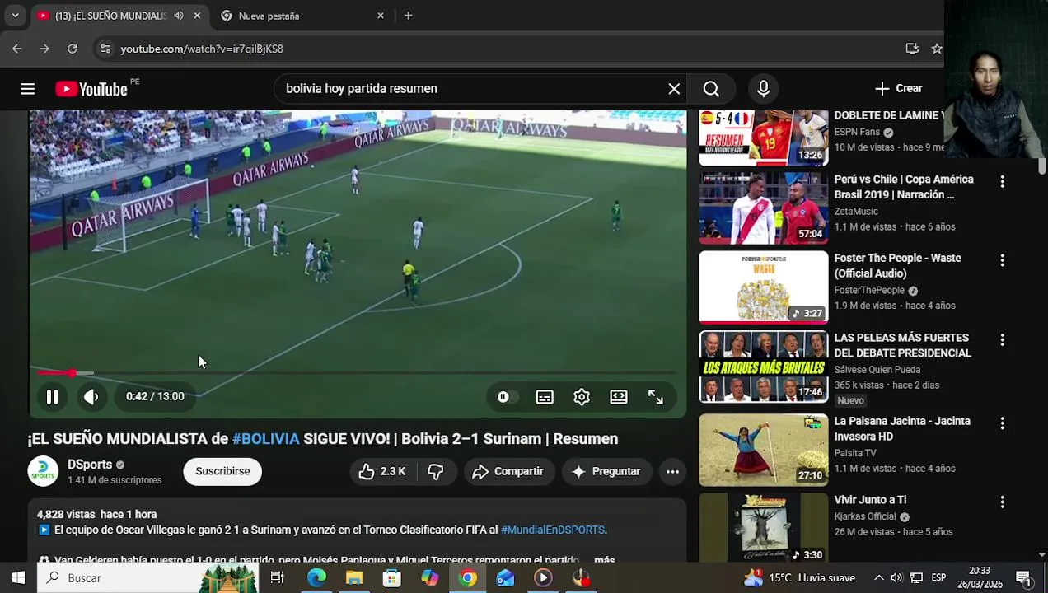Go forward in browser history
The height and width of the screenshot is (593, 1048).
click(x=44, y=49)
